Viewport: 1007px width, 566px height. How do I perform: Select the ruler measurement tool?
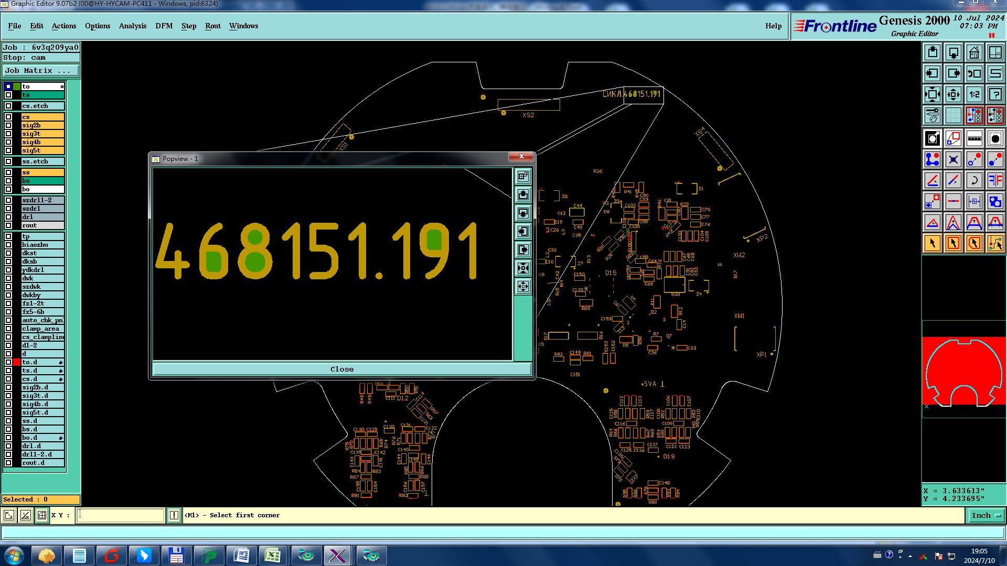[x=974, y=138]
